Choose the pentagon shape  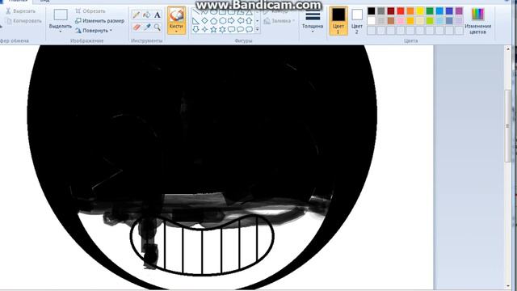[213, 21]
